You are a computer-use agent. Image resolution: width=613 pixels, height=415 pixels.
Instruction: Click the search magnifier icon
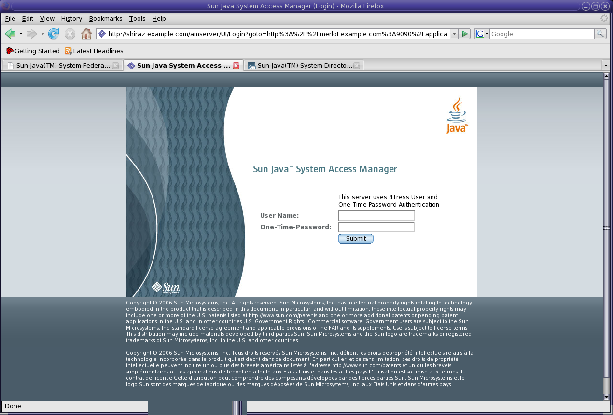click(600, 34)
